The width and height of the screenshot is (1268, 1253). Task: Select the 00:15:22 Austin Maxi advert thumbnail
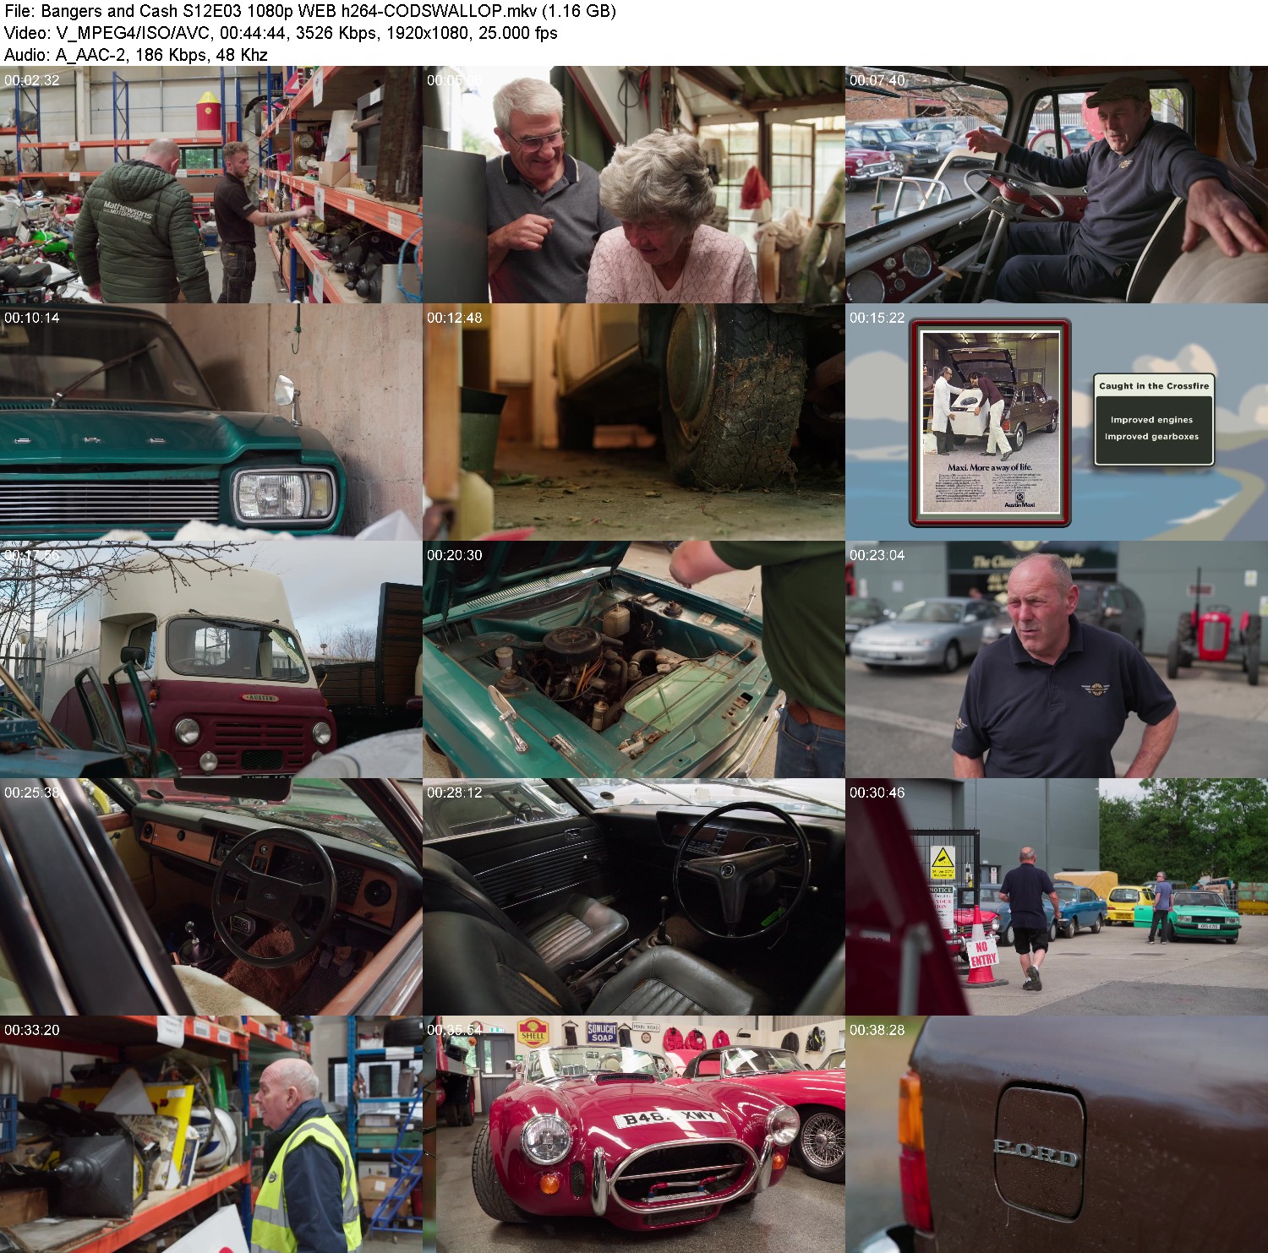1057,422
